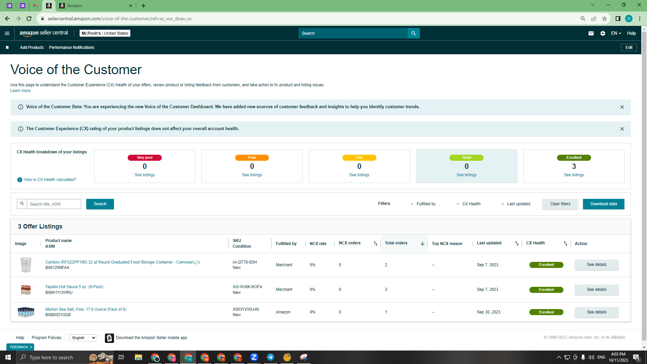Click the Morton Sea Salt product thumbnail
Screen dimensions: 647x364
(x=26, y=312)
